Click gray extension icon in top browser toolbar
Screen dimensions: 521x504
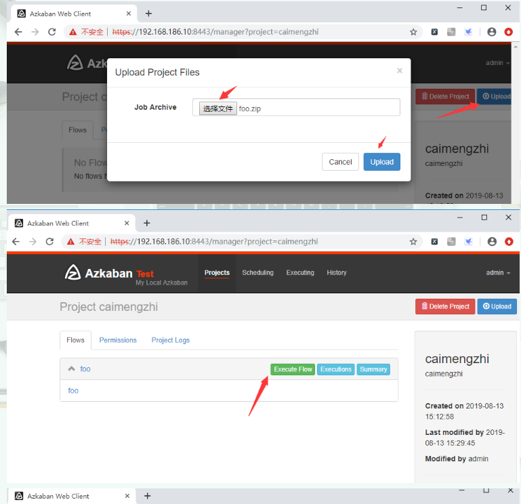point(451,32)
